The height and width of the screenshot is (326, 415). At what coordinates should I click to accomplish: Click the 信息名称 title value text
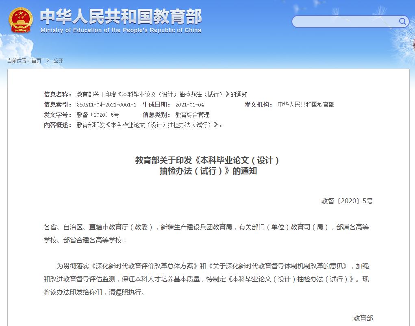[x=162, y=94]
